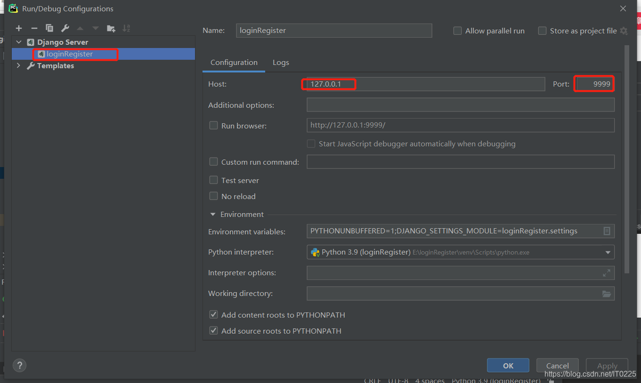Click the Run browser URL field
Screen dimensions: 641x383
[x=461, y=125]
